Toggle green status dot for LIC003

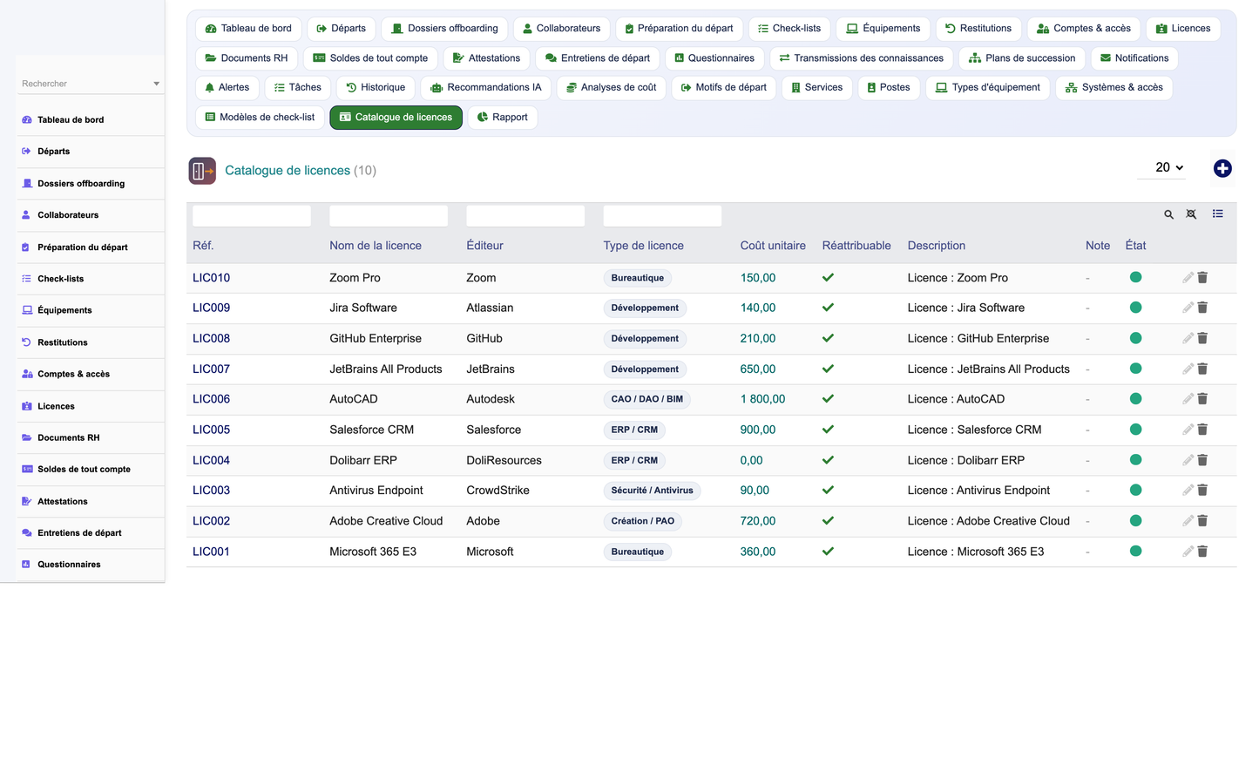[1135, 491]
